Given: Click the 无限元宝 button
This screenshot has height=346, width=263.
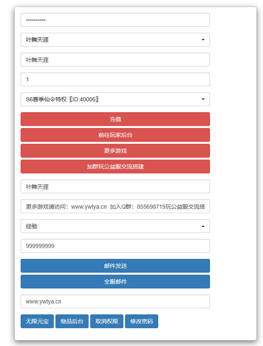Looking at the screenshot, I should pyautogui.click(x=37, y=321).
